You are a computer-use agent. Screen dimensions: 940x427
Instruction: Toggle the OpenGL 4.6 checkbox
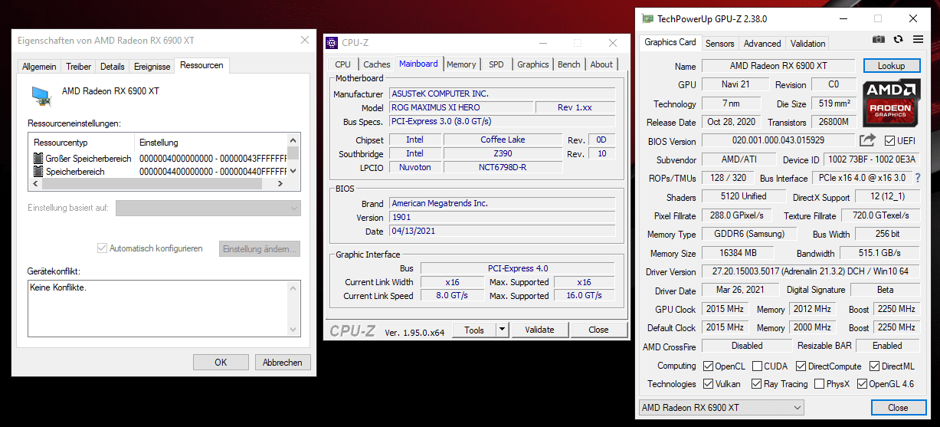pos(862,384)
